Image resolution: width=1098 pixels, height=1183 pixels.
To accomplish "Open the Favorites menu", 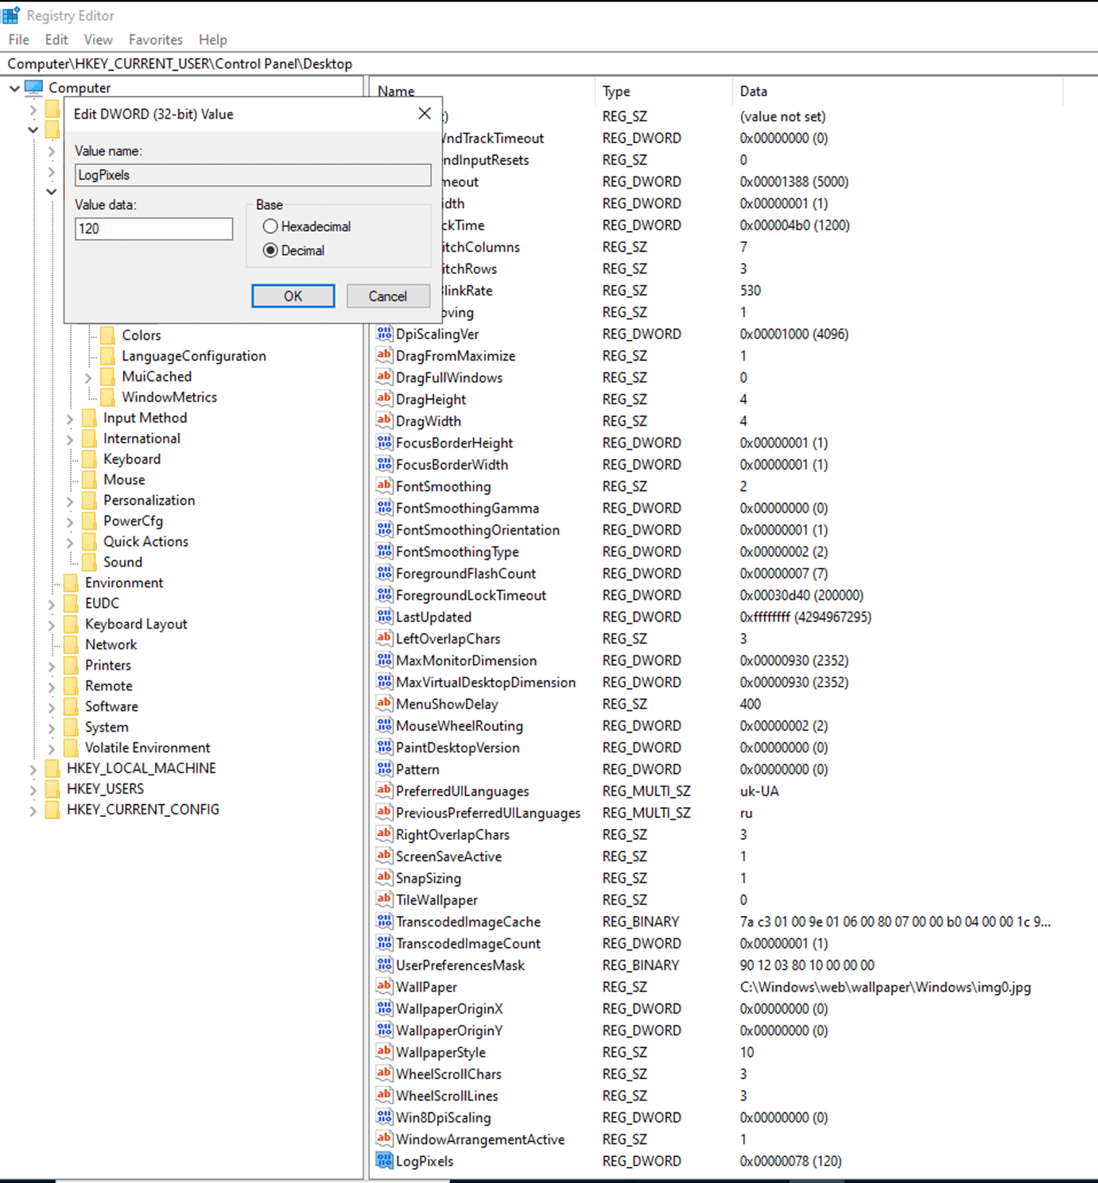I will [x=156, y=40].
